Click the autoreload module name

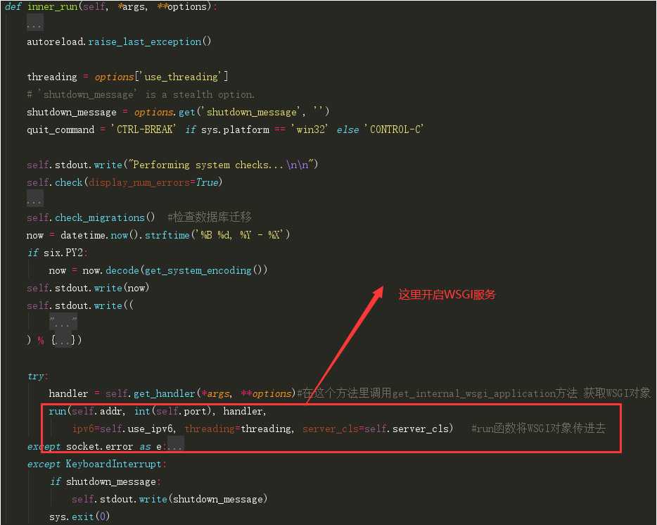pos(56,42)
